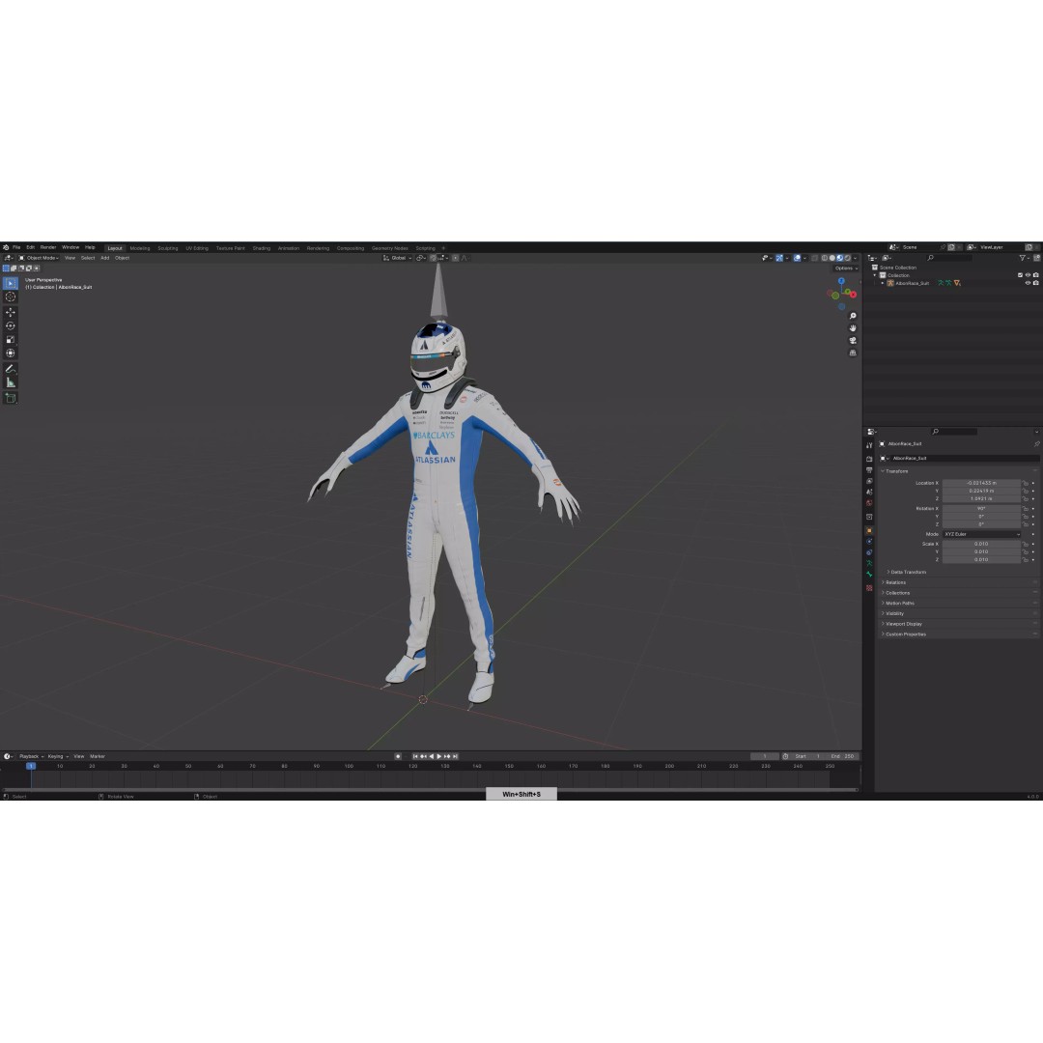
Task: Disable Collection in renders camera icon
Action: click(x=1035, y=275)
